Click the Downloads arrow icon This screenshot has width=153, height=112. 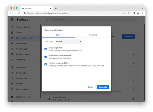point(12,73)
